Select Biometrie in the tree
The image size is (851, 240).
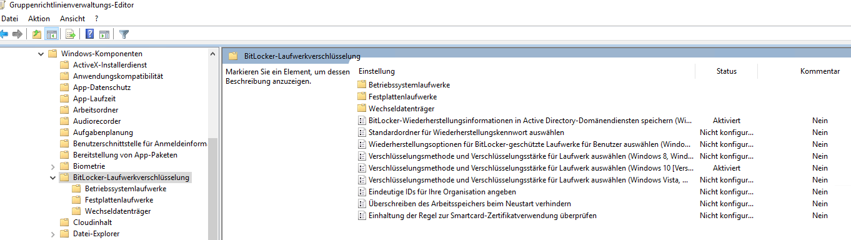(89, 166)
